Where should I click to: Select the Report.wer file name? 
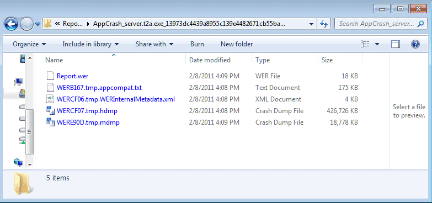[72, 76]
